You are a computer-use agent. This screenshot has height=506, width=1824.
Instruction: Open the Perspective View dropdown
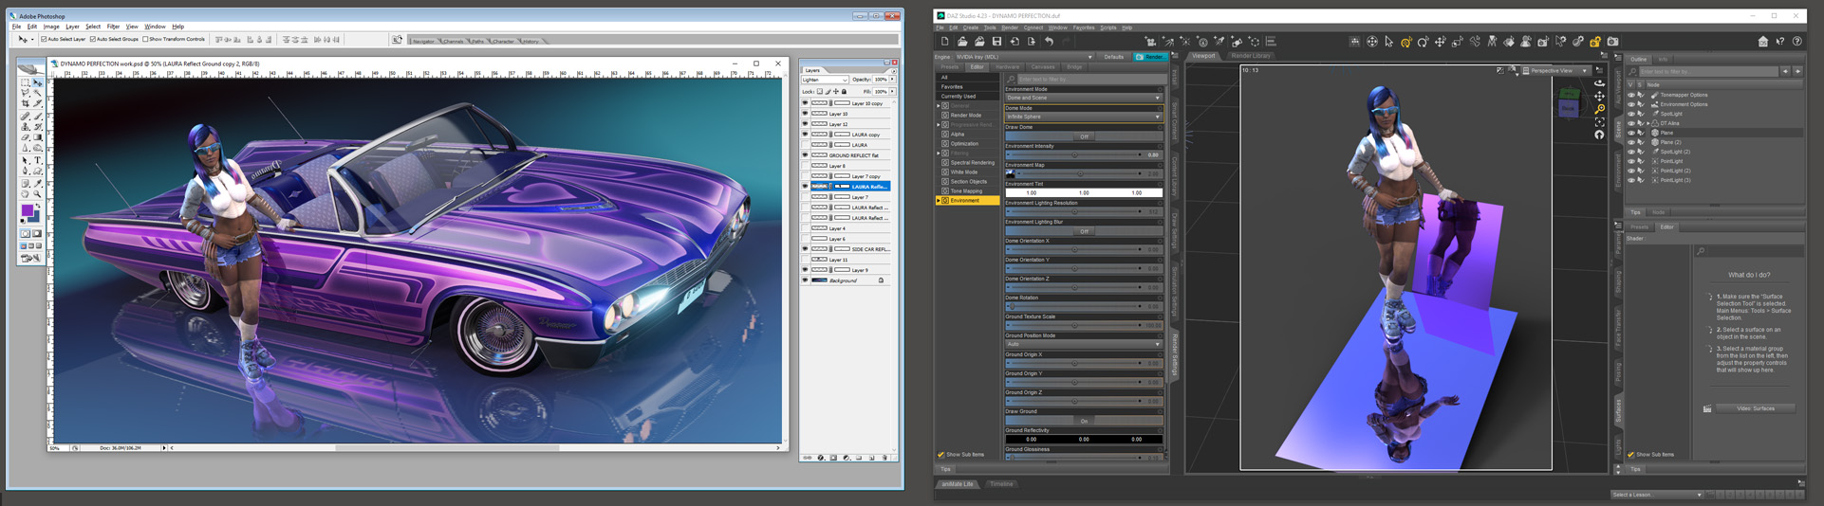point(1557,70)
